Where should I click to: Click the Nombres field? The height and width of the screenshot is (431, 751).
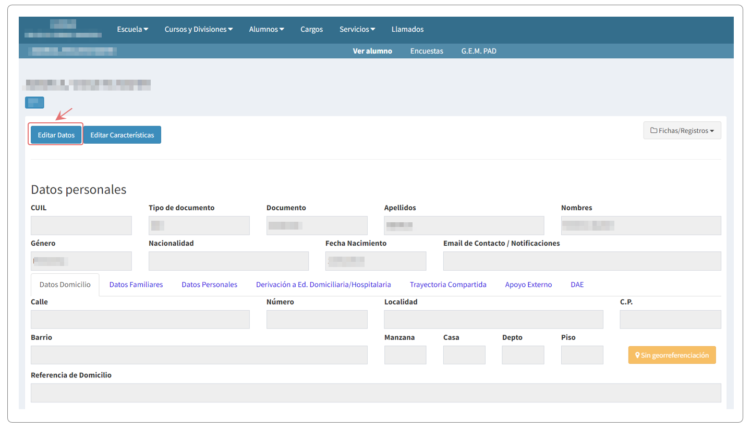tap(641, 225)
